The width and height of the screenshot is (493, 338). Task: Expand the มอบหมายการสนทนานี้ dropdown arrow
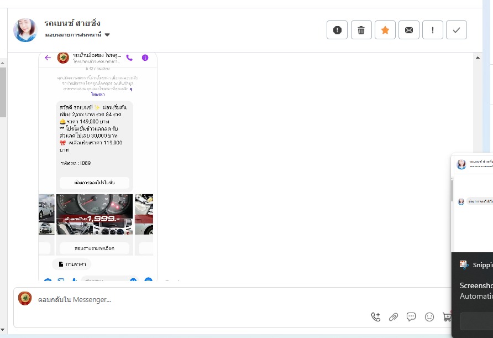[107, 35]
